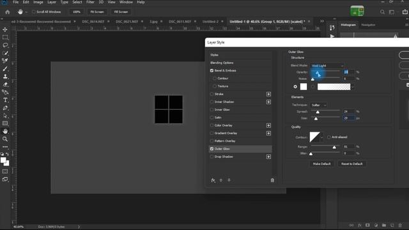
Task: Uncheck the Bevel & Emboss checkbox
Action: coord(212,70)
